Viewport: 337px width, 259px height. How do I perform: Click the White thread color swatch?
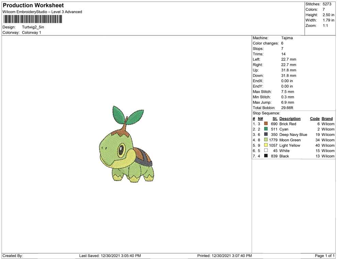(266, 151)
